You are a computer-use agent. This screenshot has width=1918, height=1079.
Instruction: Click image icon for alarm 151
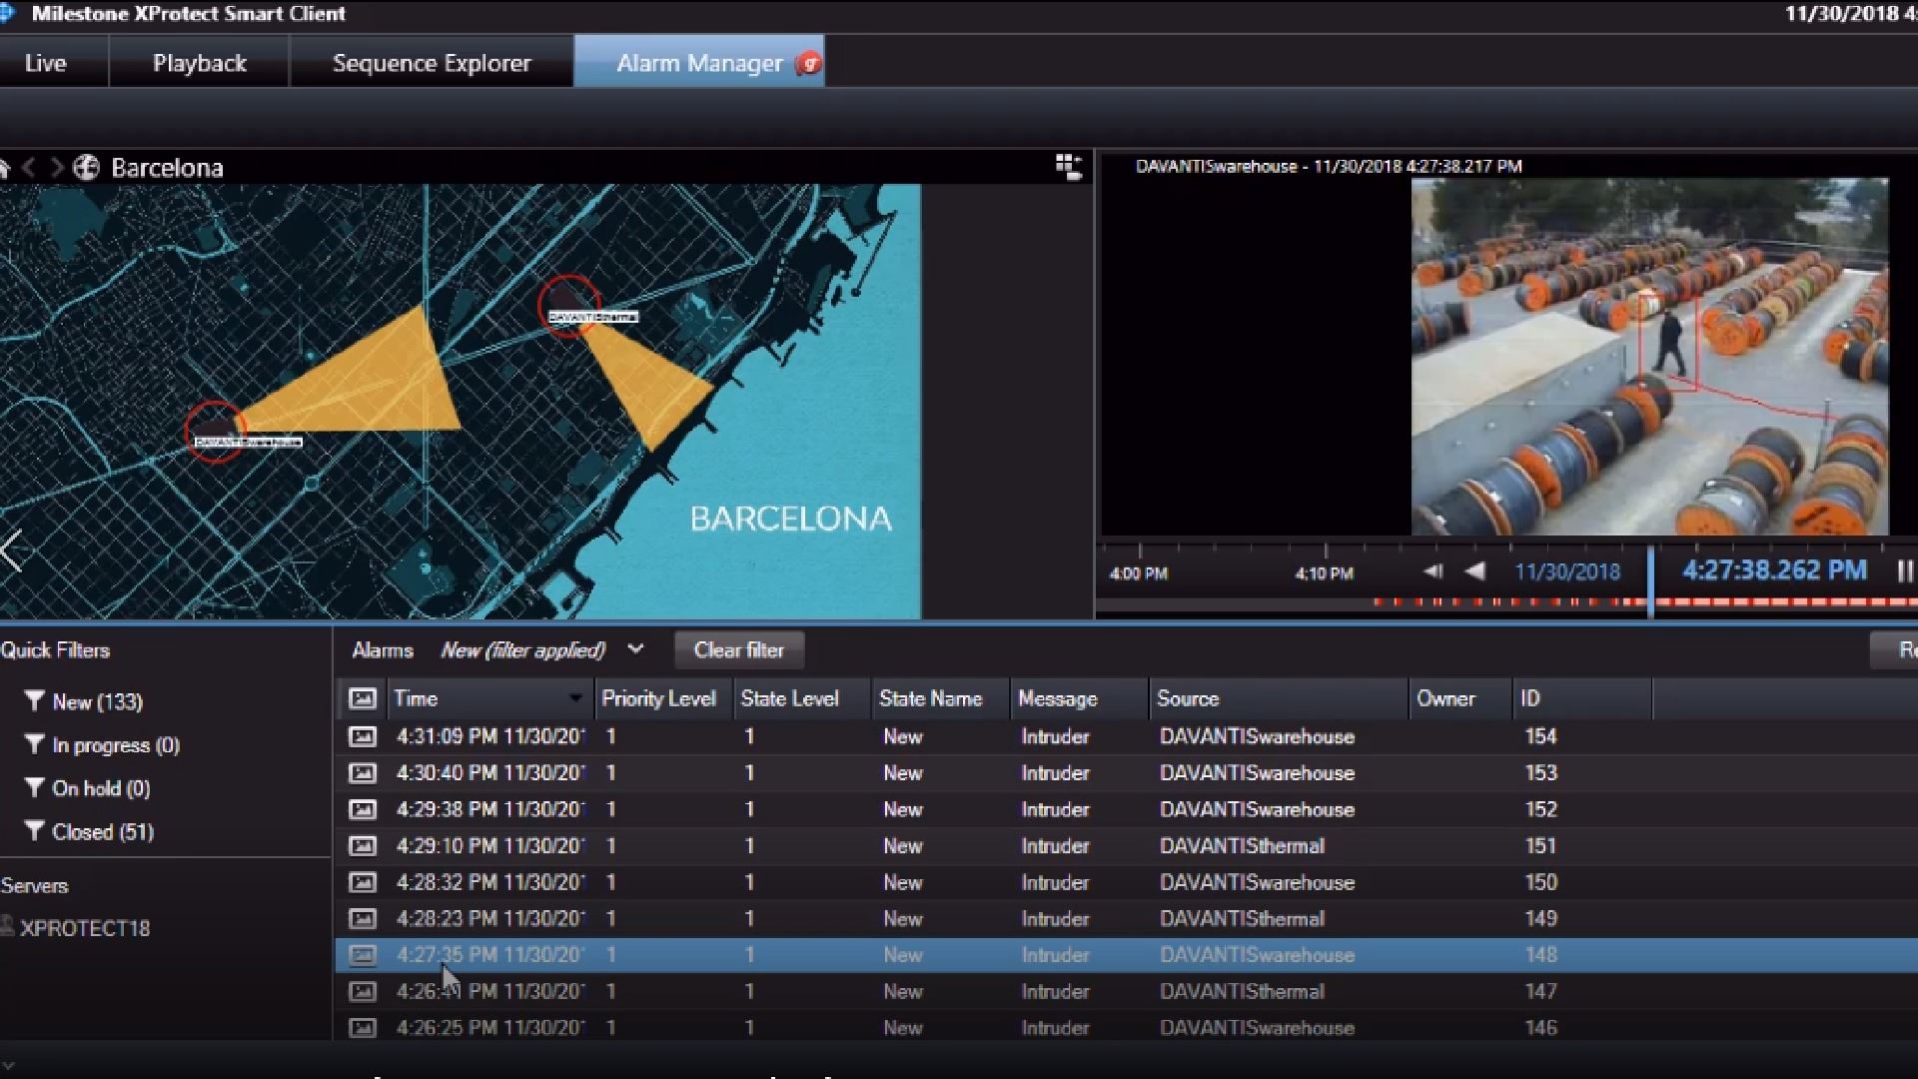click(x=362, y=846)
